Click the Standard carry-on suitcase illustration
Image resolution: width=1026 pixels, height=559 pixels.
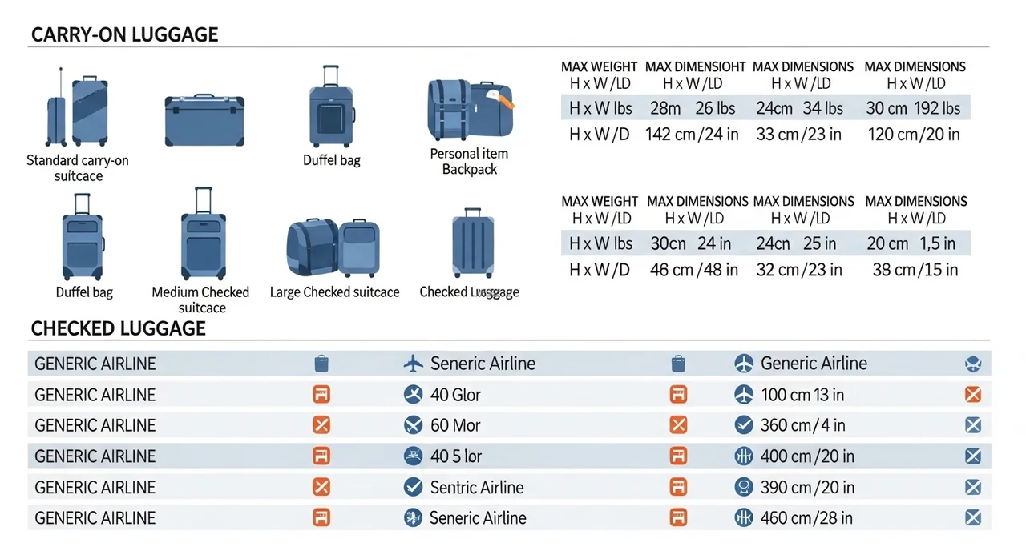[x=77, y=108]
